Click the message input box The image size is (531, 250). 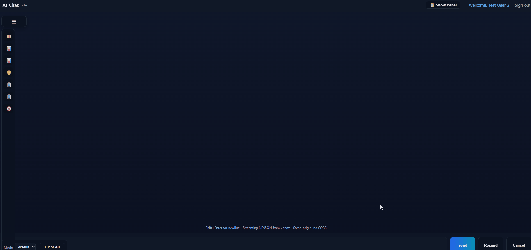point(230,244)
